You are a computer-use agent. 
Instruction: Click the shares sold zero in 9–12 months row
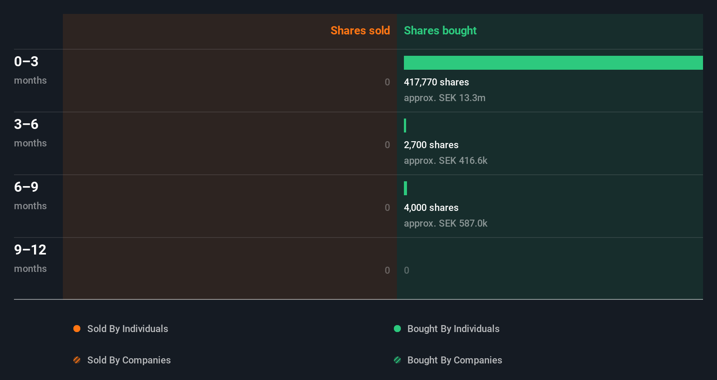point(387,270)
